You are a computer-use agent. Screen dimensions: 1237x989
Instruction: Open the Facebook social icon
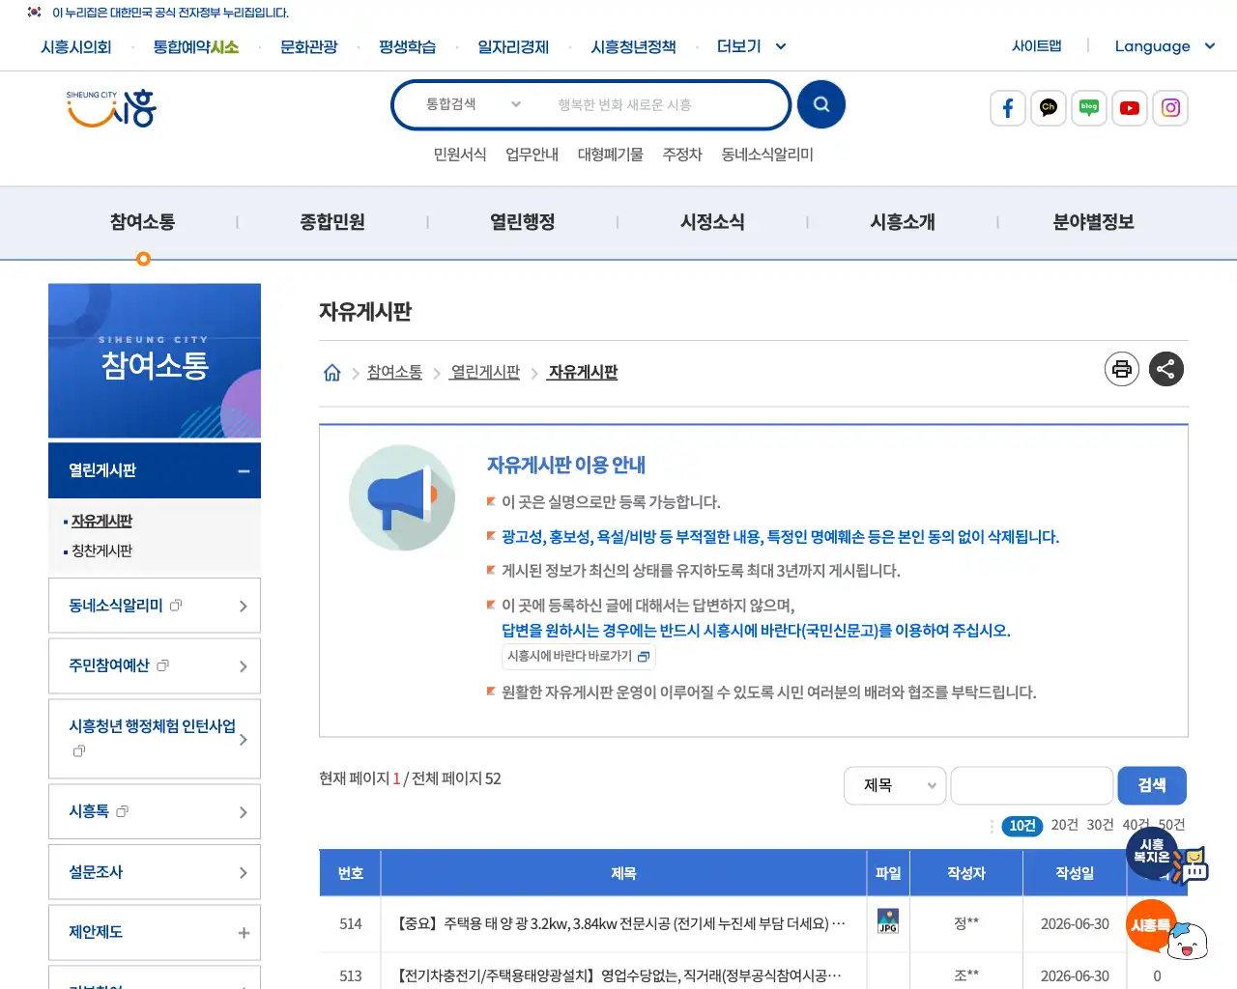tap(1008, 108)
